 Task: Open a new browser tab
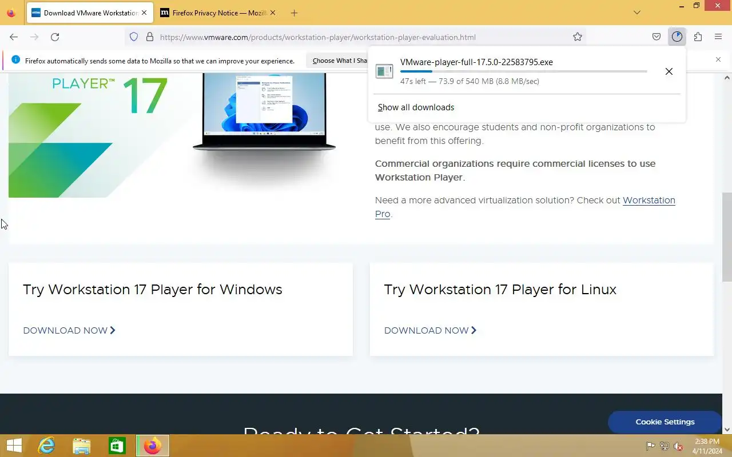pos(294,13)
